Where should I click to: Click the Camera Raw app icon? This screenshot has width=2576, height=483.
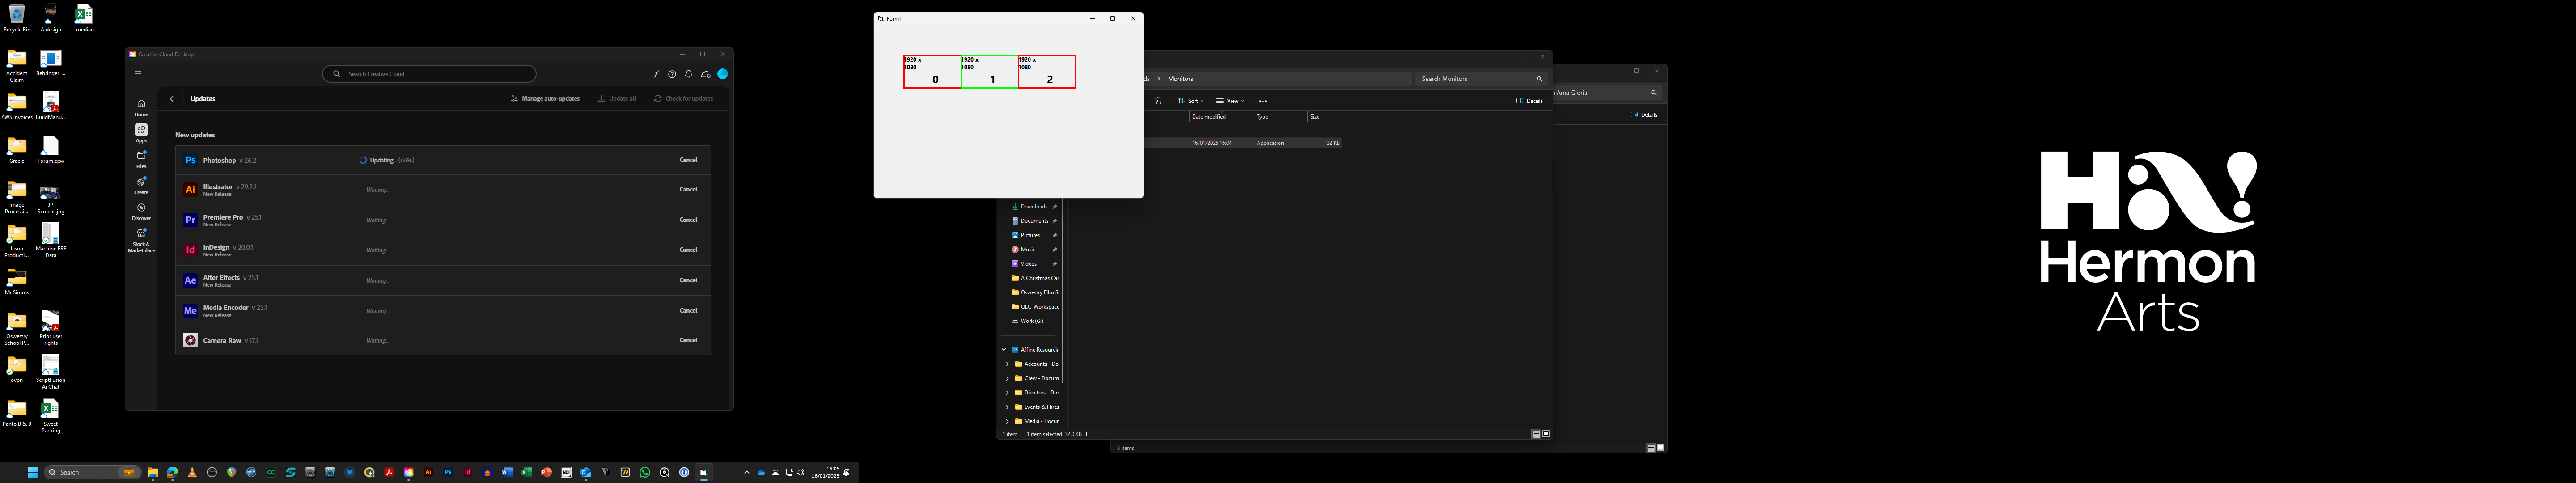tap(190, 340)
